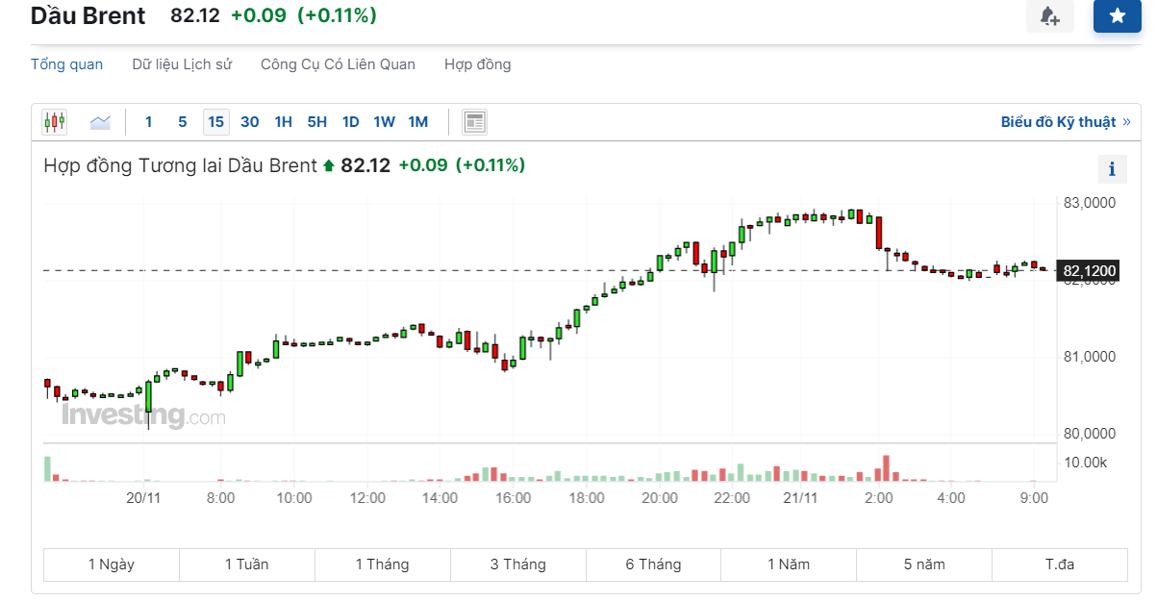Choose the 1 Năm range button
Screen dimensions: 1157x602
pos(789,564)
